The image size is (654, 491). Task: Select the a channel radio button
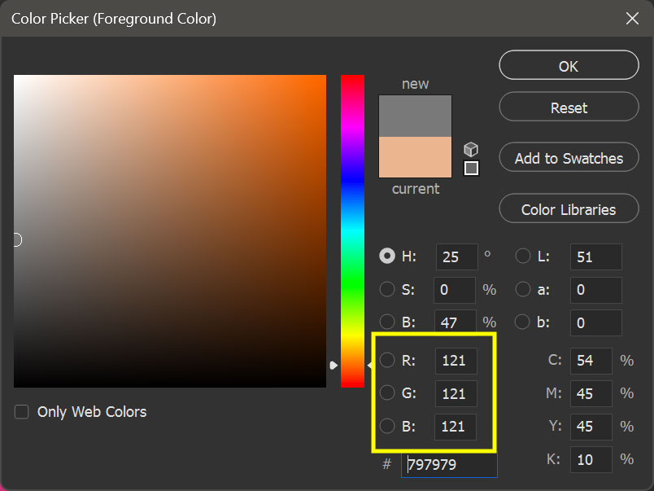tap(522, 289)
